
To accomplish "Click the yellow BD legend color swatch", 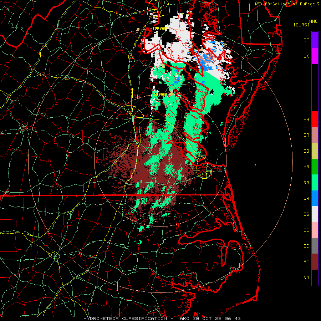I will [x=315, y=151].
